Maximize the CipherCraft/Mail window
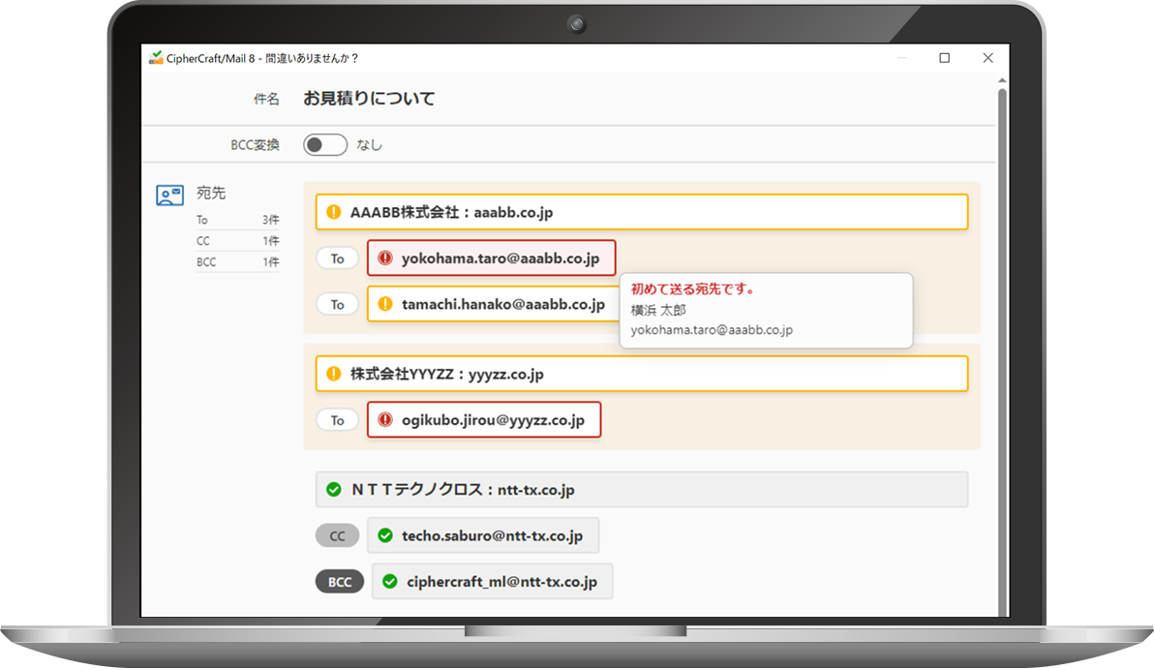The image size is (1154, 670). [x=944, y=57]
